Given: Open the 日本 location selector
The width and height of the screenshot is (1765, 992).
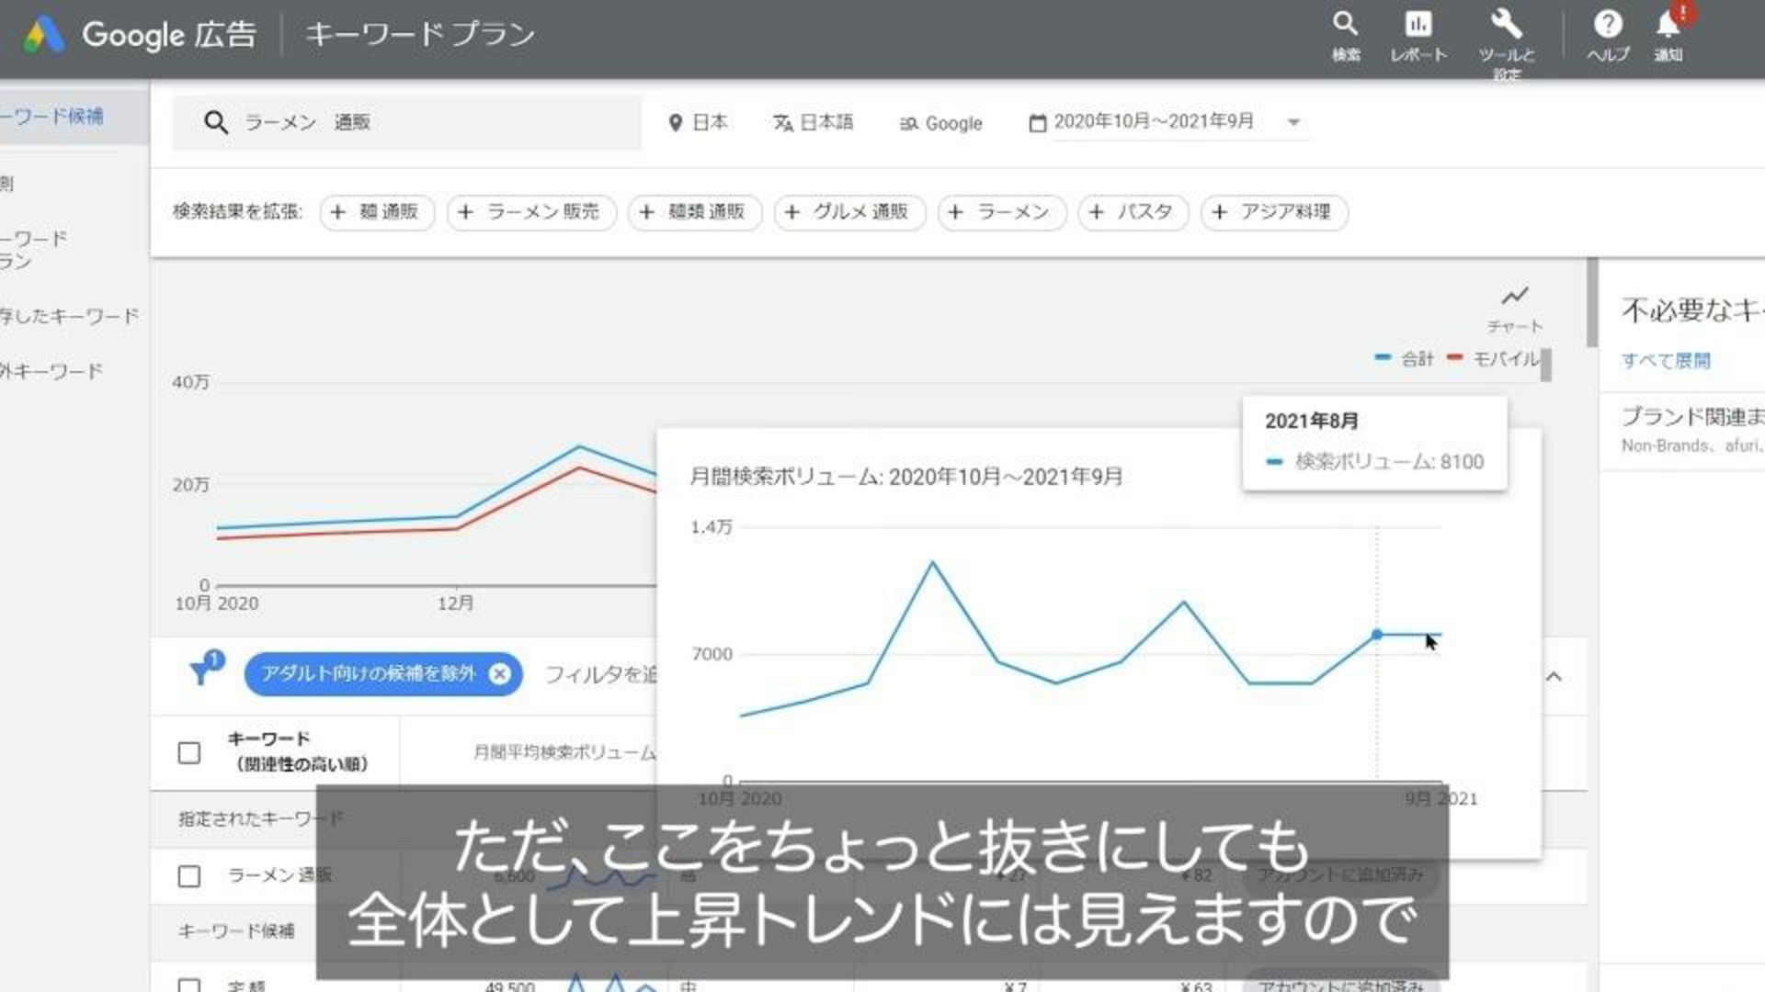Looking at the screenshot, I should (x=699, y=122).
